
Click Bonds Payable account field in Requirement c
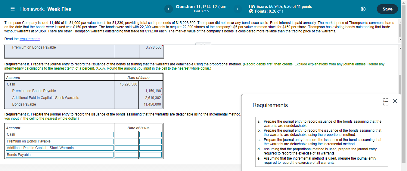(x=60, y=155)
